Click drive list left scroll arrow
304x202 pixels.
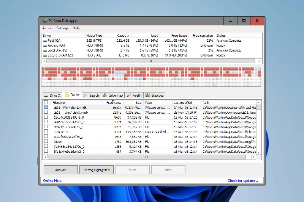tap(44, 61)
